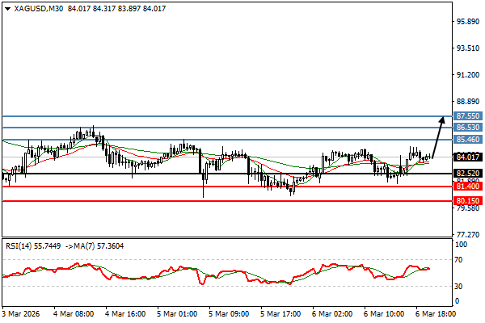Click the 6 Mar 18:00 time label
This screenshot has width=485, height=323.
[436, 313]
